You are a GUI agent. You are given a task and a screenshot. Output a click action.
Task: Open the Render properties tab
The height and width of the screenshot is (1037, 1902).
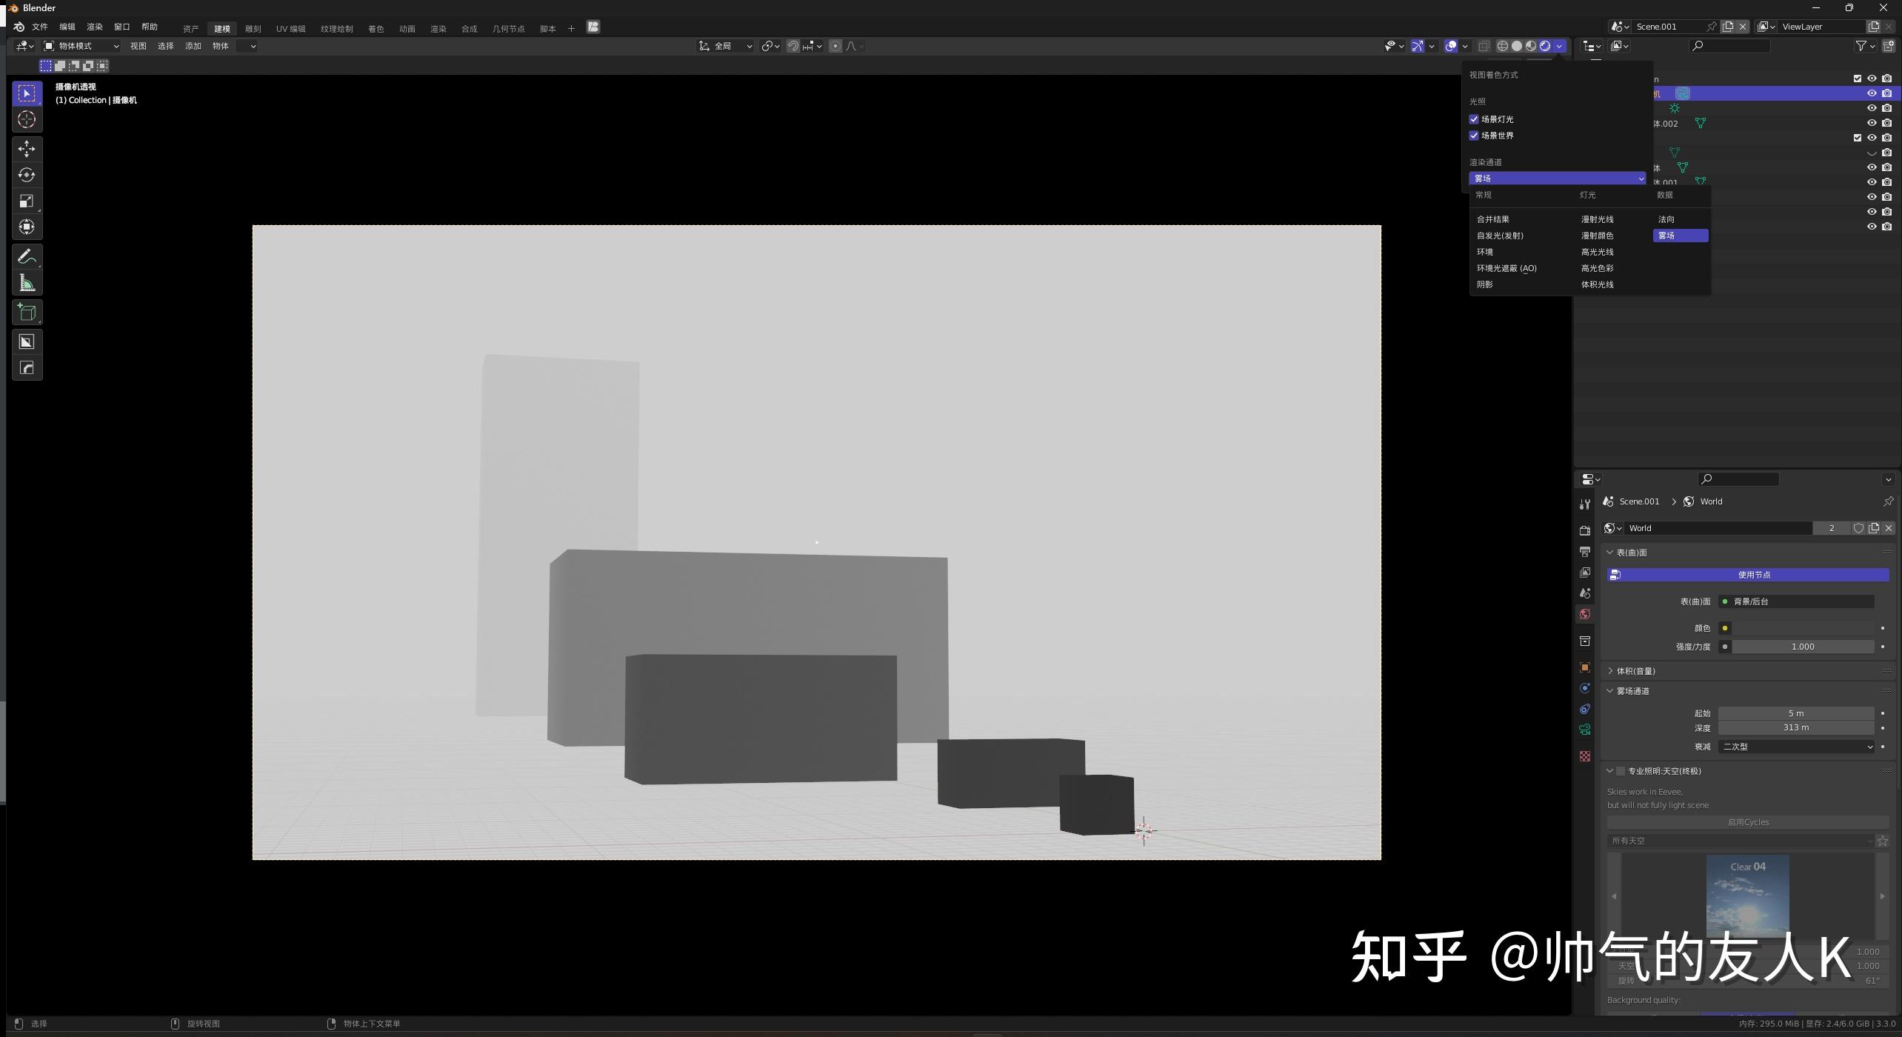click(x=1585, y=530)
